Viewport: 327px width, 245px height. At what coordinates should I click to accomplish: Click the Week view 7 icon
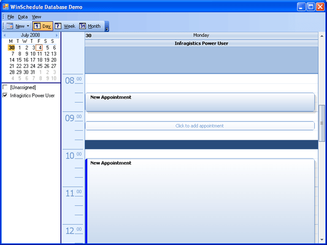coord(58,26)
